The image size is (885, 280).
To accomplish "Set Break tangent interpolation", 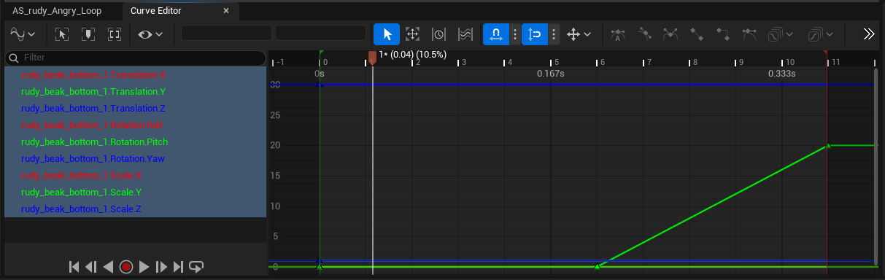I will [670, 34].
